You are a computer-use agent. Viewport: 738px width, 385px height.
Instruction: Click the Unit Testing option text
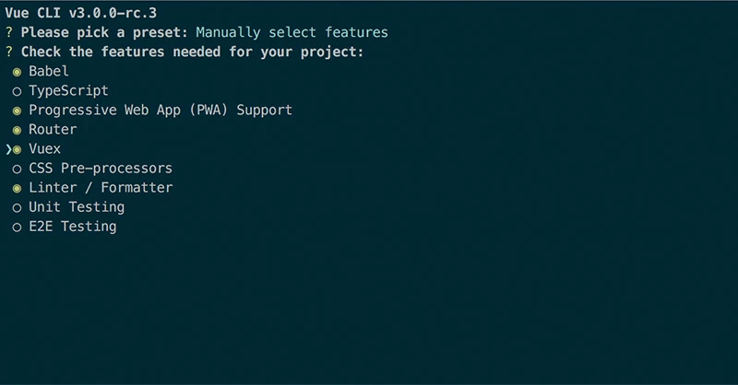77,206
